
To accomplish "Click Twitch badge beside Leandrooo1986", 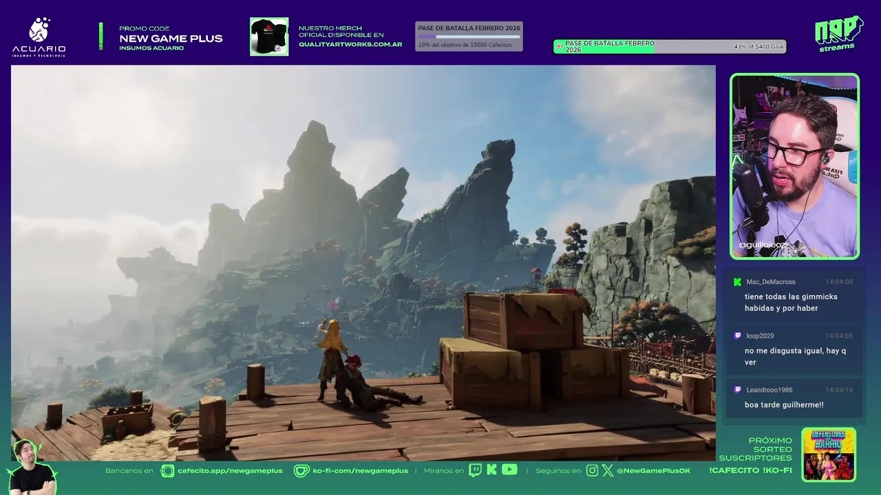I will click(737, 390).
